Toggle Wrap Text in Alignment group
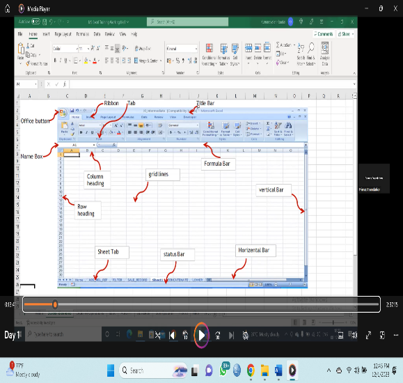Screen dimensions: 403x383 coord(143,48)
